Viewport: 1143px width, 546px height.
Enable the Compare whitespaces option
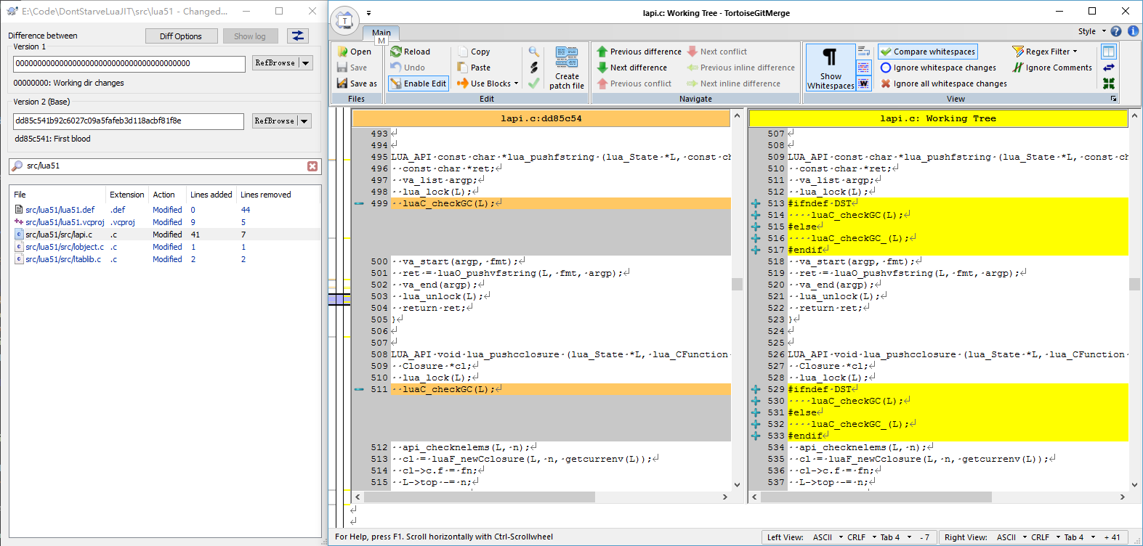coord(927,52)
